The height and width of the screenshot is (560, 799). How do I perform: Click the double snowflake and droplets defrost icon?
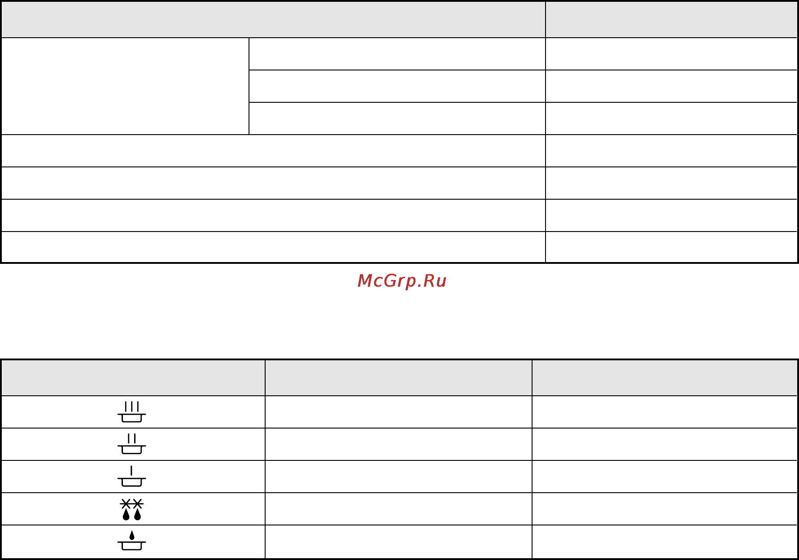pos(131,509)
